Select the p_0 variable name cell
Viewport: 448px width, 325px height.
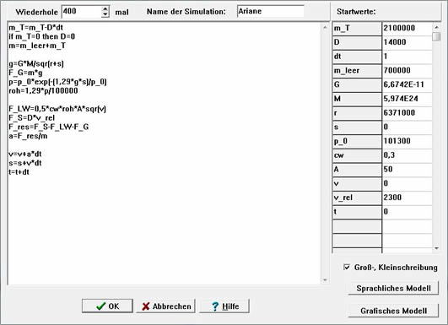(357, 141)
